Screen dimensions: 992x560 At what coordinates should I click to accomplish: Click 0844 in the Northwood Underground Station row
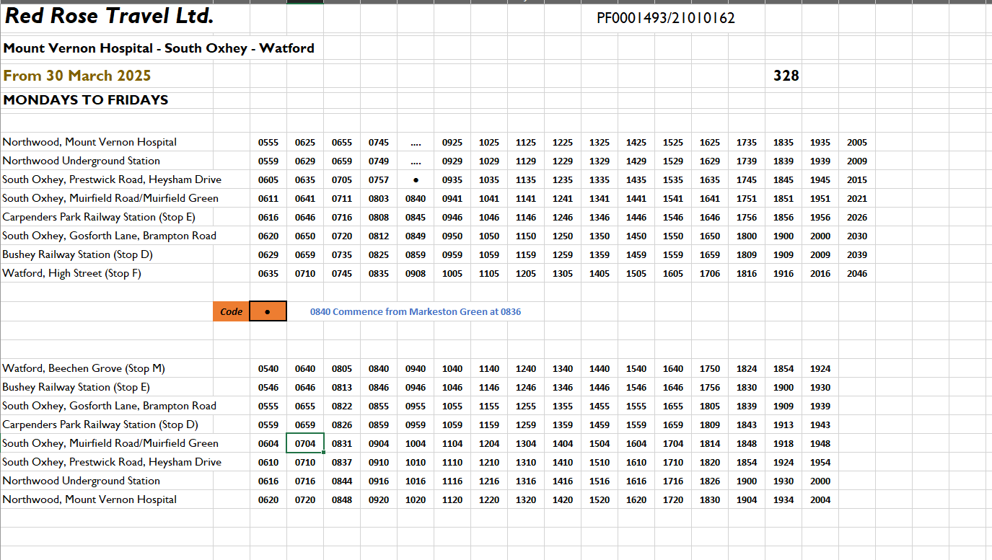click(x=342, y=481)
